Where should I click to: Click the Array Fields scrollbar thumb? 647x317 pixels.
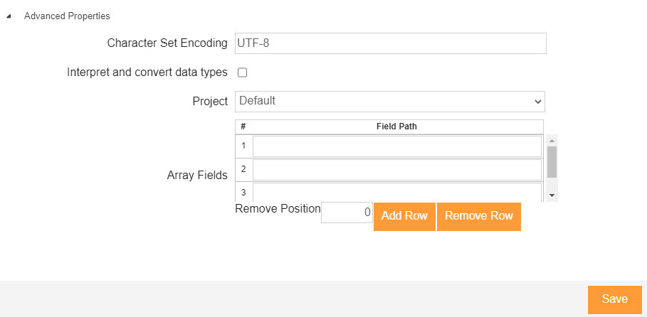pos(552,161)
